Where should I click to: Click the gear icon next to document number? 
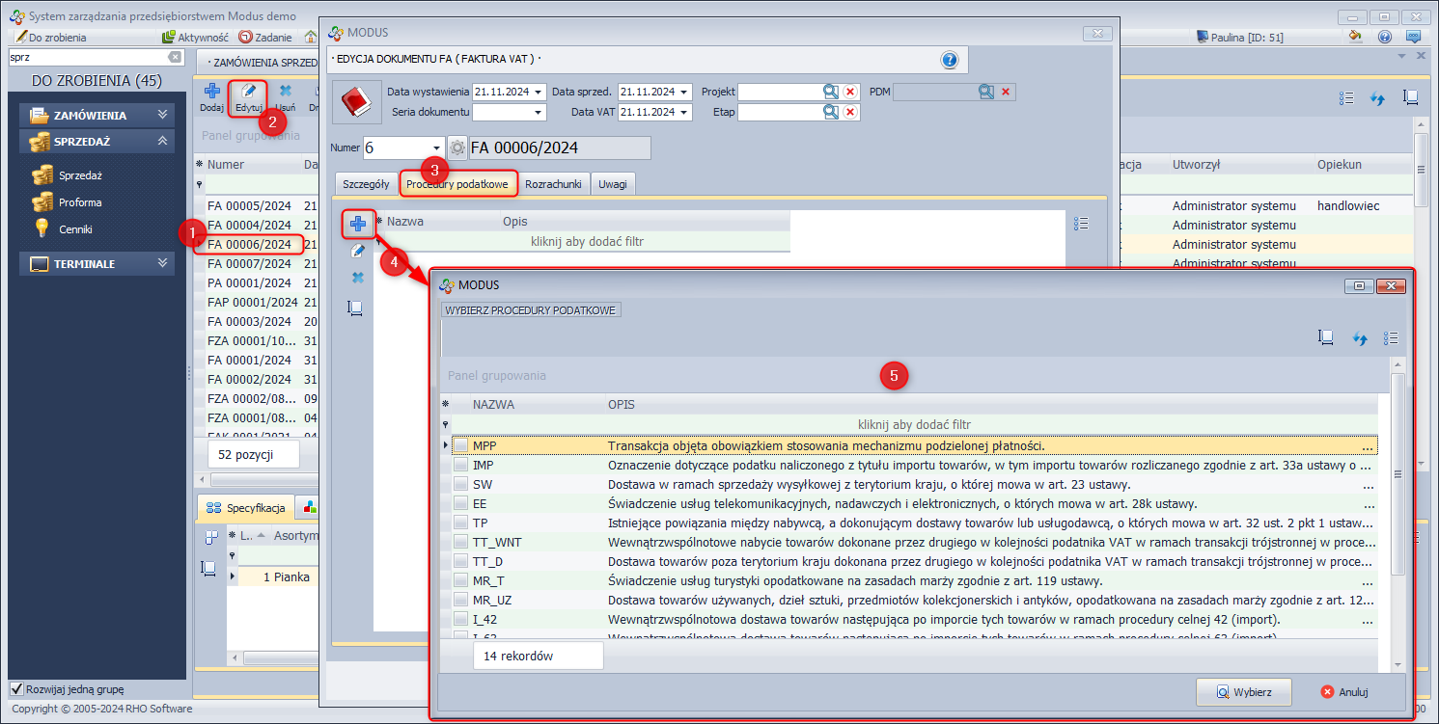(x=457, y=148)
